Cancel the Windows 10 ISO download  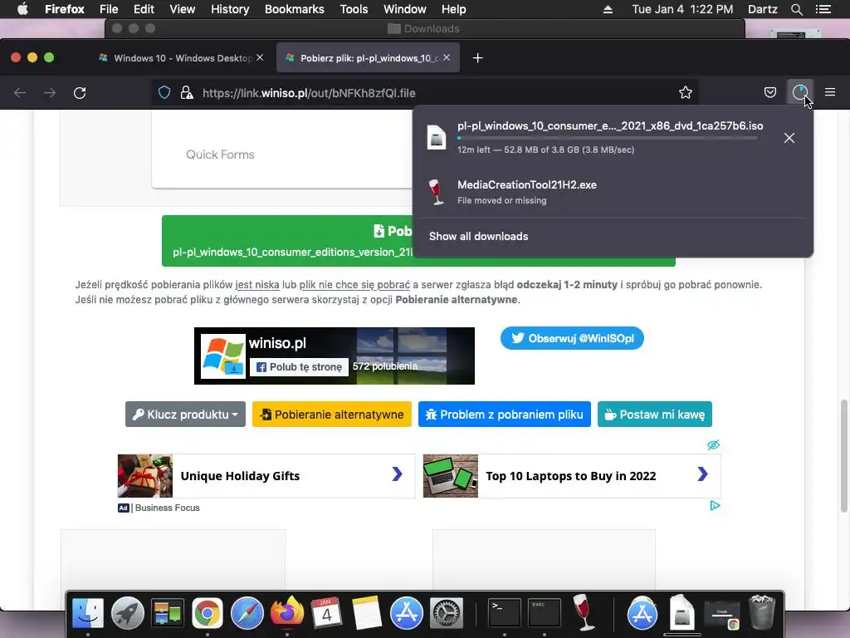[x=789, y=138]
